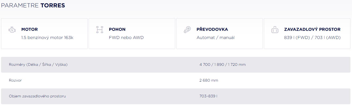Click the gearbox icon in Převodovka card
The width and height of the screenshot is (352, 110).
click(x=187, y=30)
